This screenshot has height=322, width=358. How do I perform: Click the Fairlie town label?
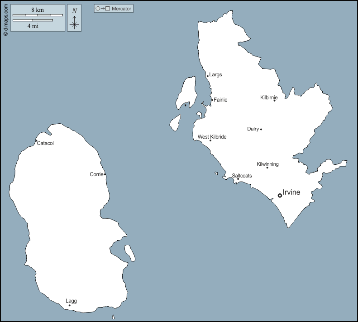[220, 100]
